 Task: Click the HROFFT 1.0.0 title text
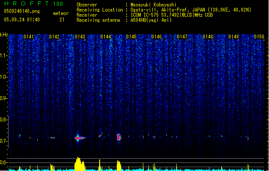coord(33,3)
